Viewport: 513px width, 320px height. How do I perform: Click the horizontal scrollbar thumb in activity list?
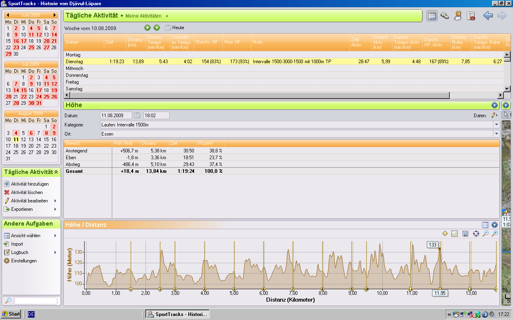pyautogui.click(x=259, y=95)
